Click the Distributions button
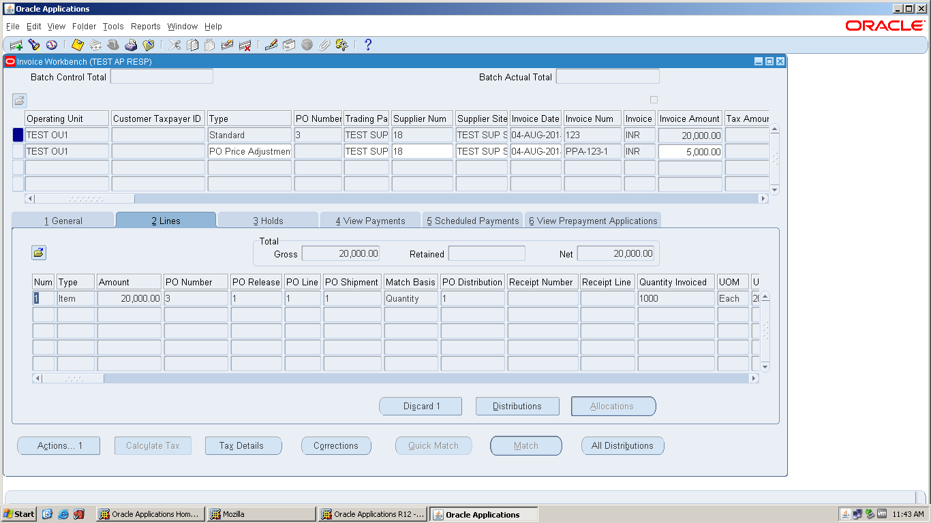This screenshot has width=931, height=523. click(x=517, y=406)
